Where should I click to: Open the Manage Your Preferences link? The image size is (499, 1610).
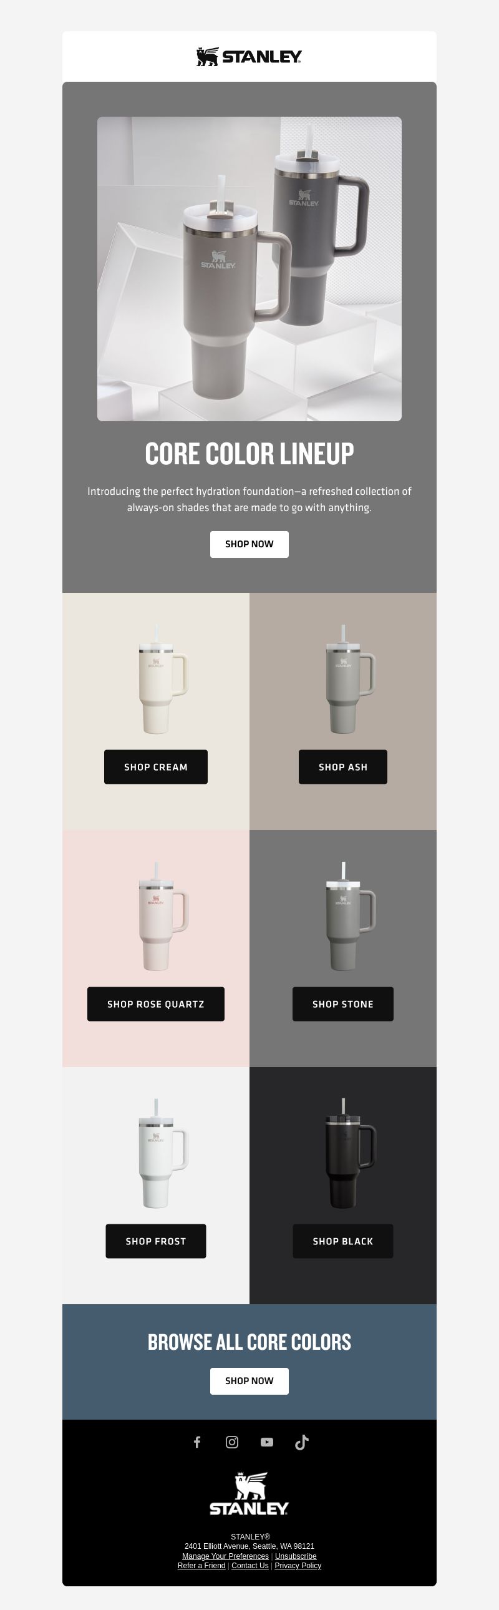(x=225, y=1556)
